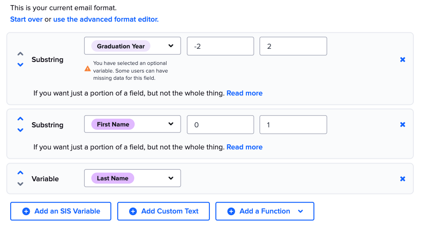The height and width of the screenshot is (236, 421).
Task: Expand the Last Name variable dropdown
Action: coord(133,178)
